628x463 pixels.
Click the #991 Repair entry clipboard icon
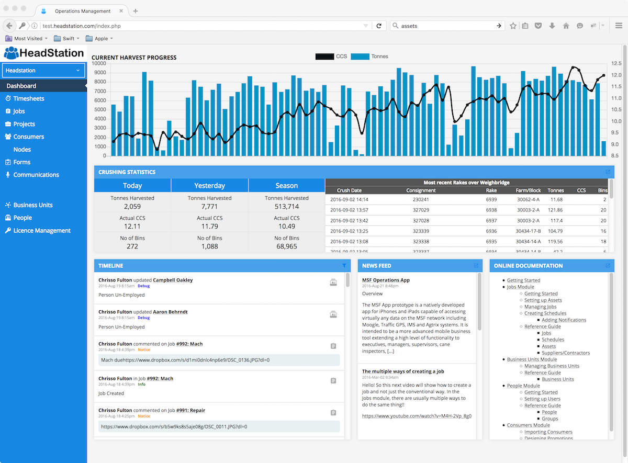pos(333,413)
